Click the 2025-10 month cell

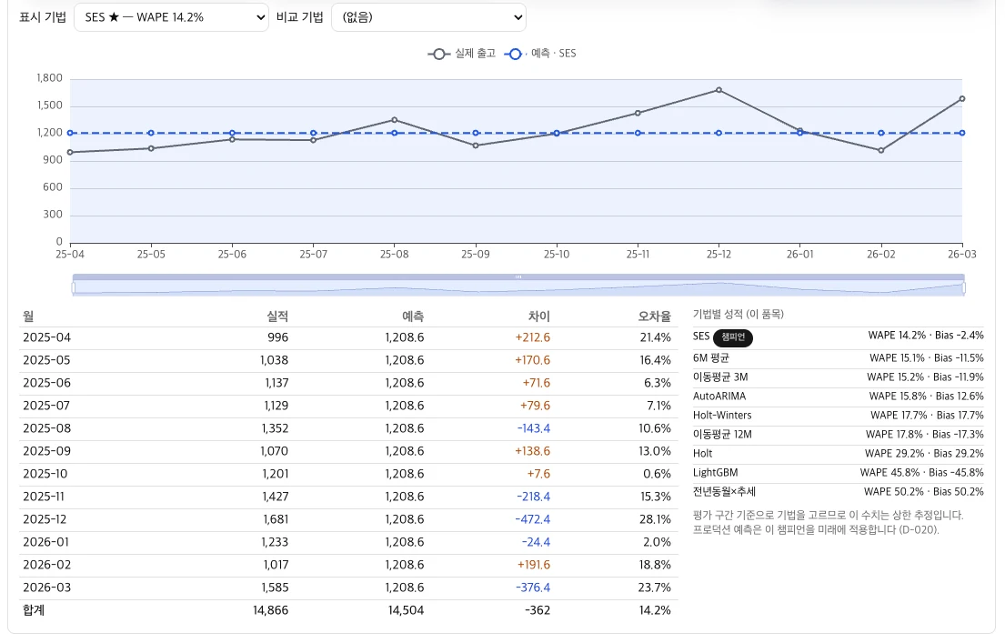click(45, 475)
